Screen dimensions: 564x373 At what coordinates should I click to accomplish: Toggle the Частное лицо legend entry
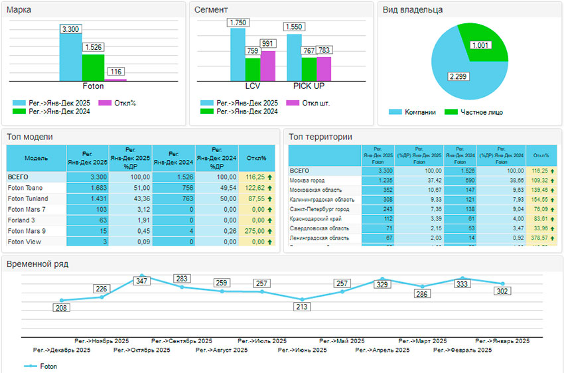click(x=472, y=112)
